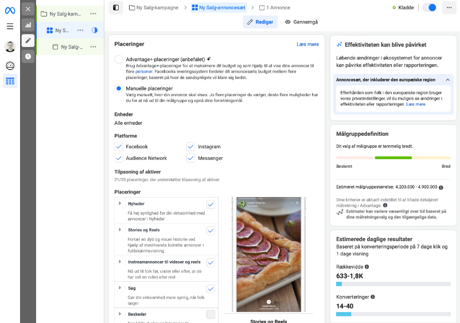The height and width of the screenshot is (323, 460).
Task: Toggle the side panel layout icon
Action: click(x=116, y=7)
